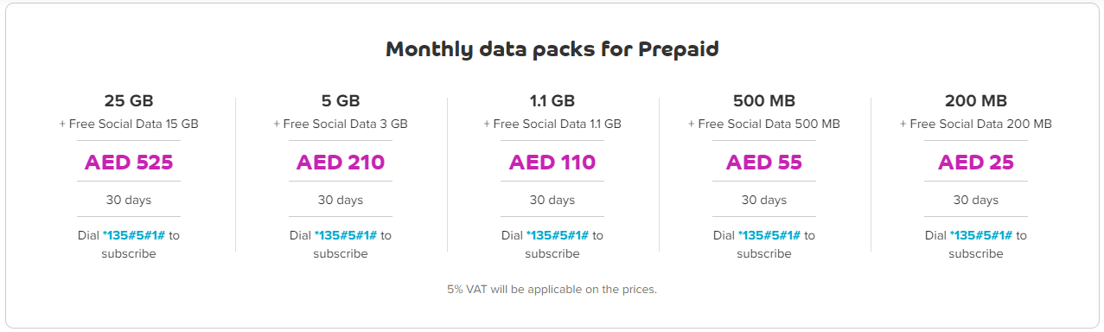Image resolution: width=1104 pixels, height=332 pixels.
Task: Click the 5 GB pack title
Action: [341, 100]
